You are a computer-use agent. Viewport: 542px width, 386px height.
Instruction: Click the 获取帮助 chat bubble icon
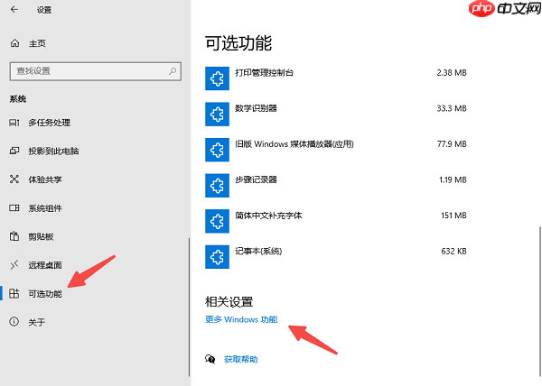coord(210,359)
